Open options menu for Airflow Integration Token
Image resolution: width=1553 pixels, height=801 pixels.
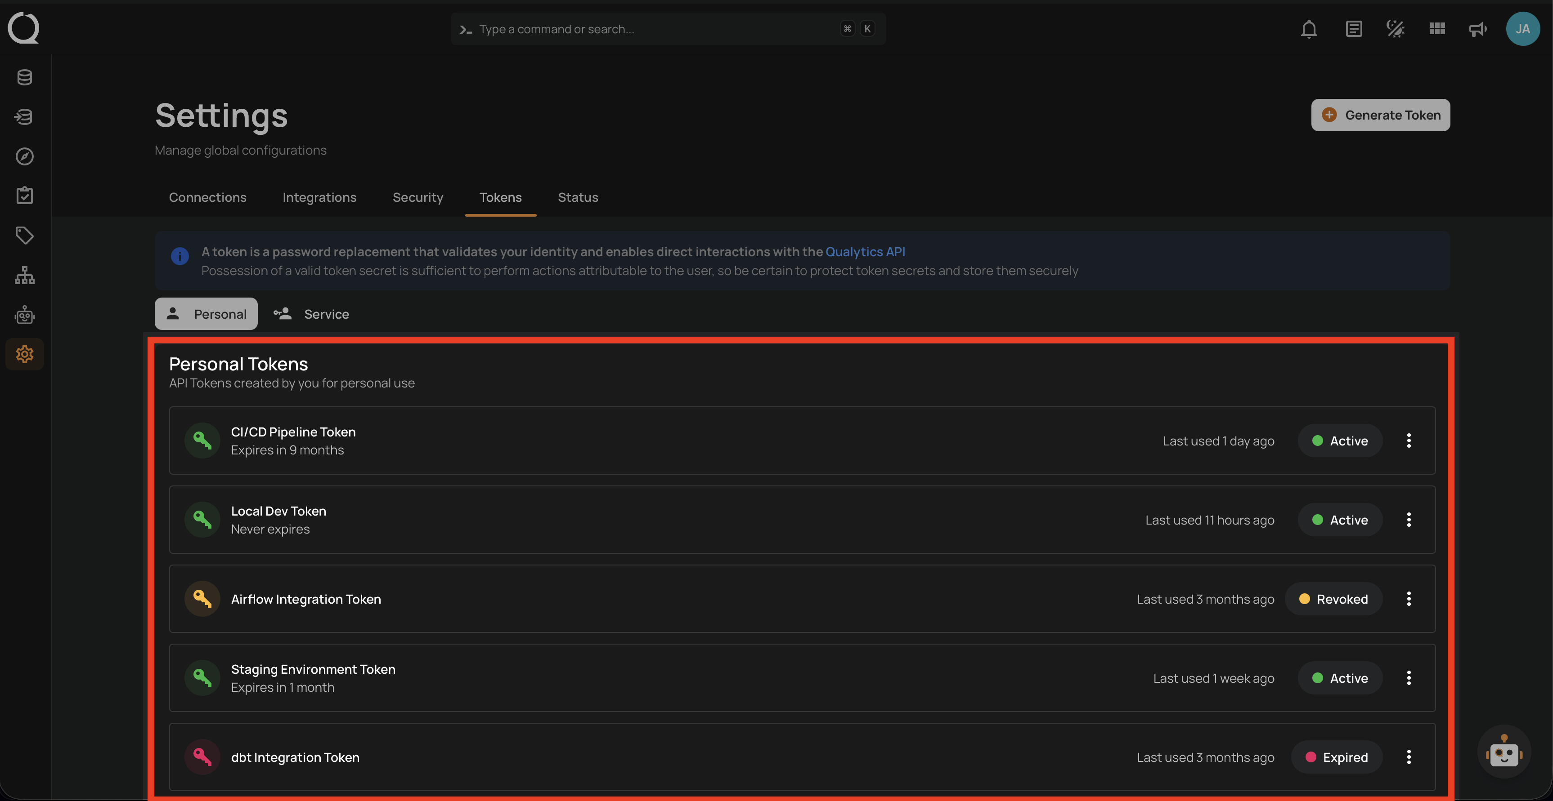[x=1409, y=599]
